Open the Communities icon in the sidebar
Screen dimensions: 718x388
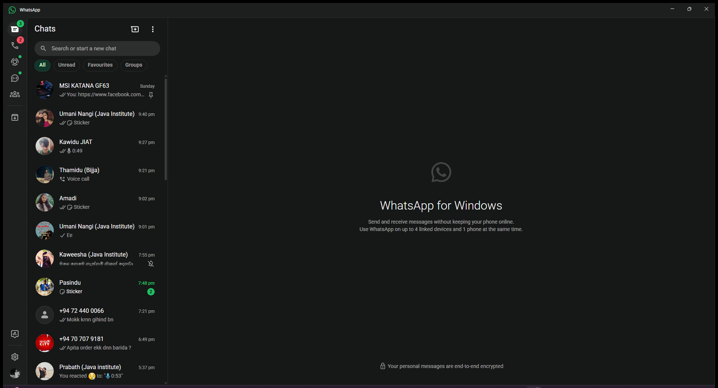(x=15, y=94)
